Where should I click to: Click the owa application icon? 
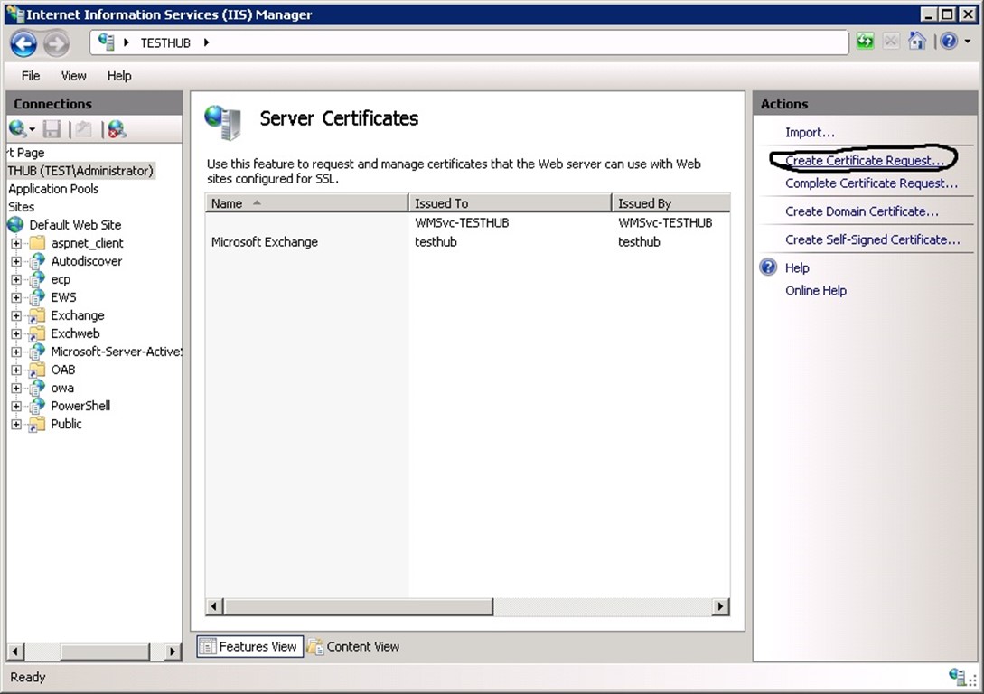coord(37,388)
